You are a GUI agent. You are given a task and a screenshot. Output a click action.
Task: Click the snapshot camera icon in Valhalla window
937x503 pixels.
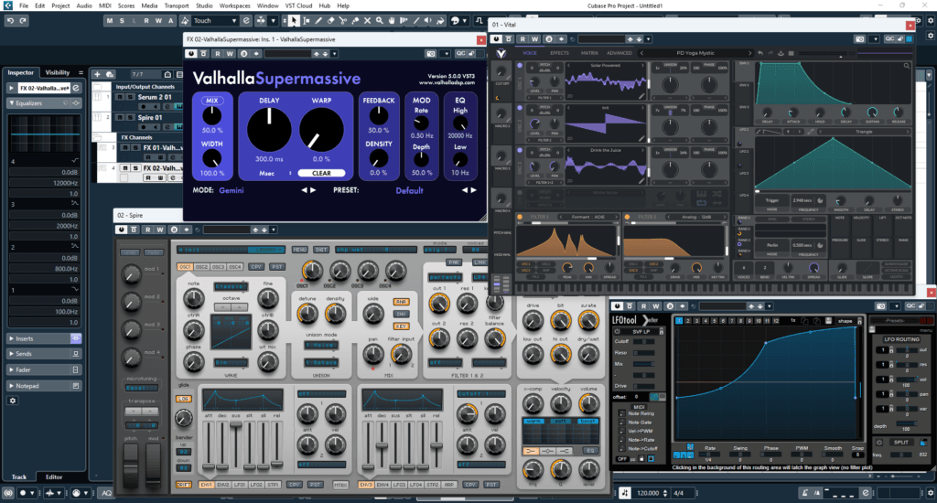click(430, 54)
